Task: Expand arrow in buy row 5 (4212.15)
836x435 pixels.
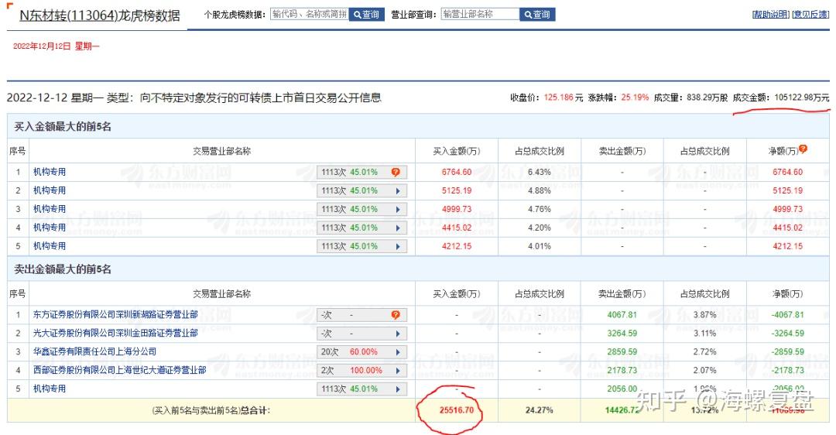Action: [398, 246]
